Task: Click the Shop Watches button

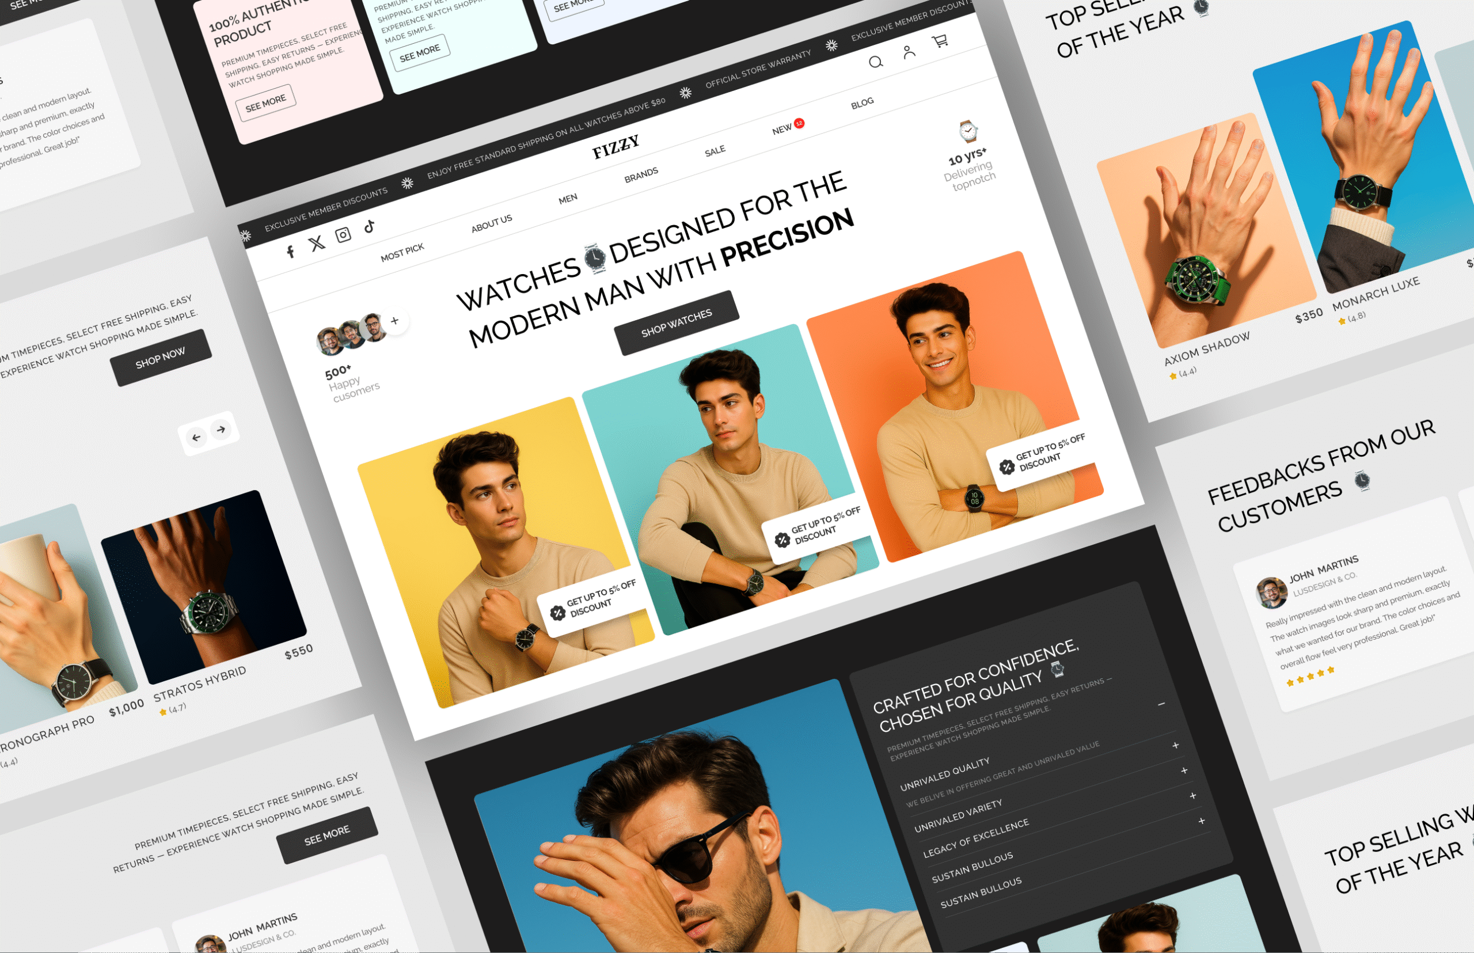Action: [677, 323]
